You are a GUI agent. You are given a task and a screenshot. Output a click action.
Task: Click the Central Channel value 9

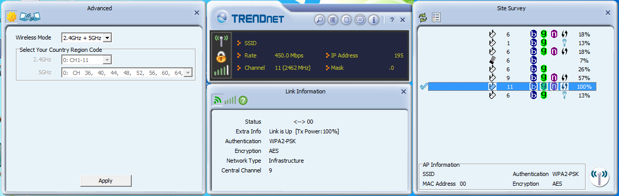[x=271, y=170]
